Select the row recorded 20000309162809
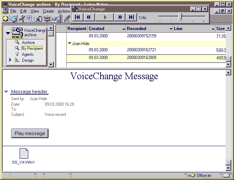Viewport: 234px width, 180px height. tap(146, 58)
